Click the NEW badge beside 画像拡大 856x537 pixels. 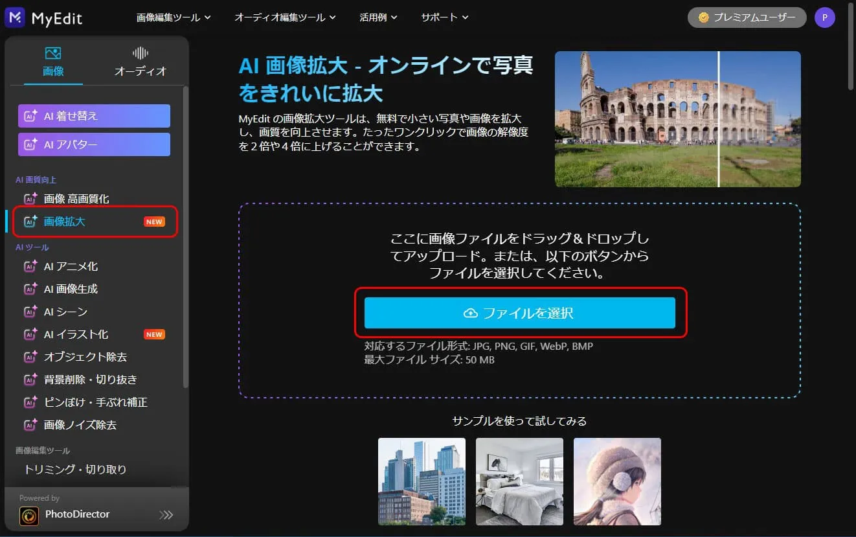point(154,222)
